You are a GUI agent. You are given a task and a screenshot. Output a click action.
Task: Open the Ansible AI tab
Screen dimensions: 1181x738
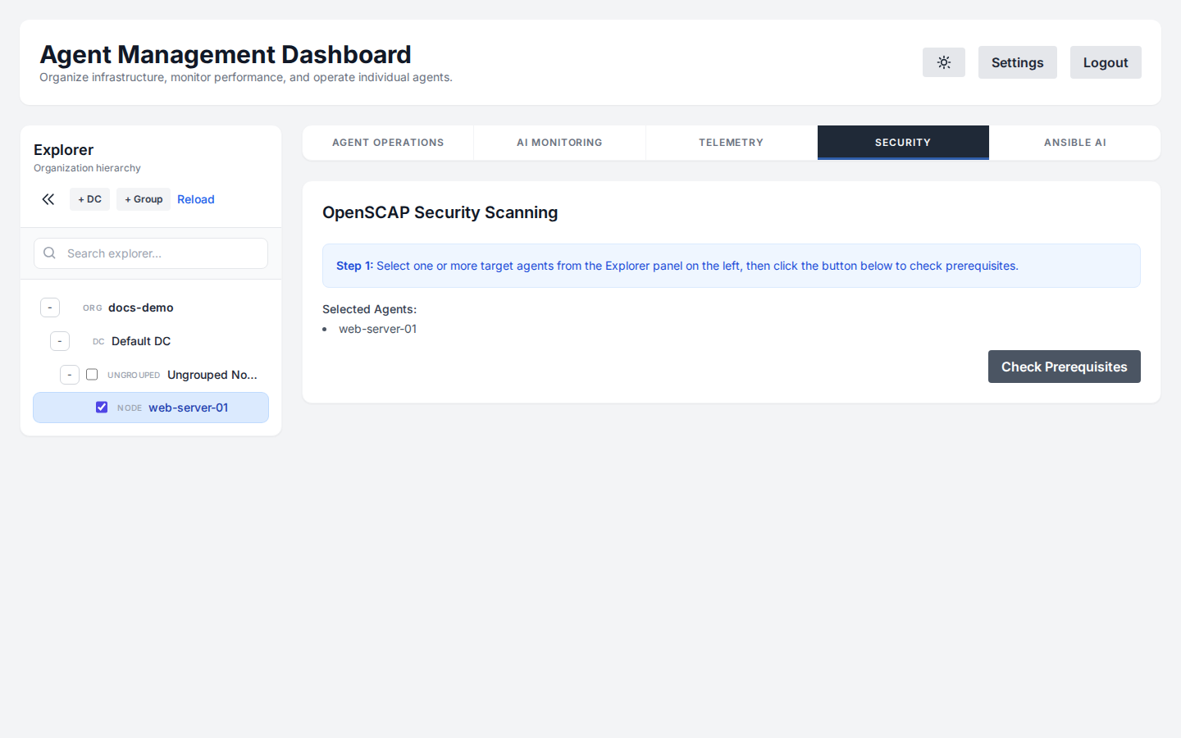tap(1074, 143)
